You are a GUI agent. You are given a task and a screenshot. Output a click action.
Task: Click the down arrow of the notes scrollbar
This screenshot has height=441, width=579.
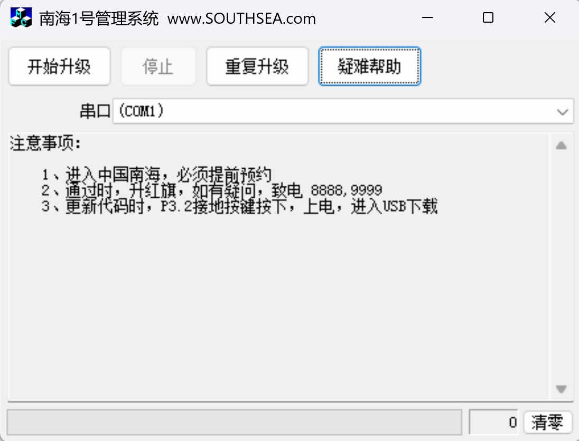coord(561,389)
